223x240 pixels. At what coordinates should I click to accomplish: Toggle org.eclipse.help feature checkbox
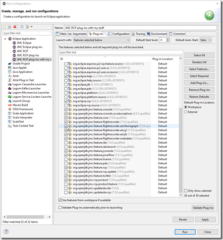pos(66,76)
